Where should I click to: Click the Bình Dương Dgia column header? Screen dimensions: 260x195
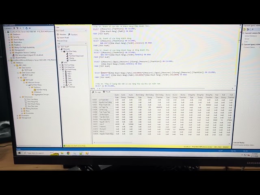click(140, 97)
